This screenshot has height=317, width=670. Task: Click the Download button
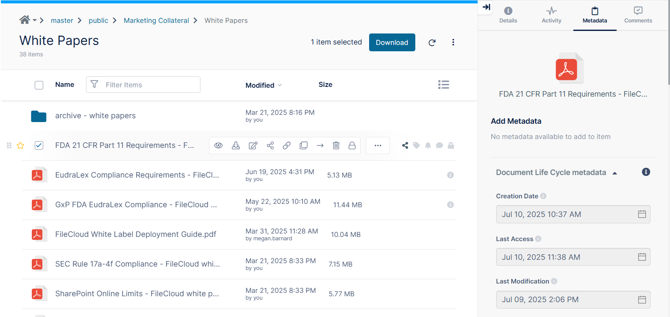point(392,42)
